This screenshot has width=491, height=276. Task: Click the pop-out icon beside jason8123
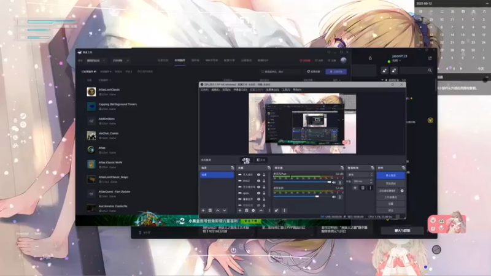point(430,58)
